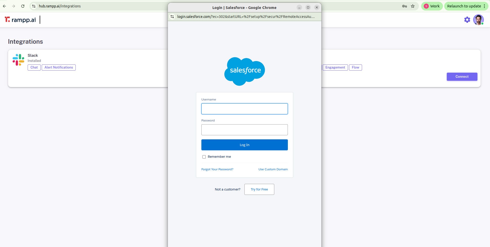Screen dimensions: 490x247
Task: View site info icon in popup address bar
Action: coord(172,17)
